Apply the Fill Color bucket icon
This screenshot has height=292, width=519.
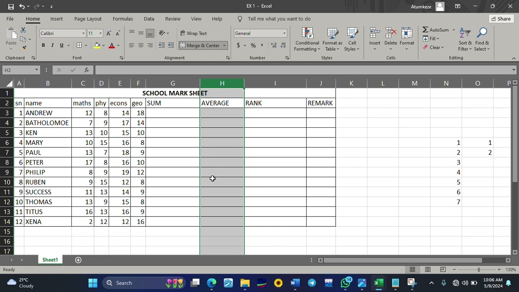pos(97,45)
